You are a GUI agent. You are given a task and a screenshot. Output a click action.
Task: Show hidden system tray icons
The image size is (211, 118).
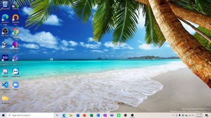pos(173,115)
